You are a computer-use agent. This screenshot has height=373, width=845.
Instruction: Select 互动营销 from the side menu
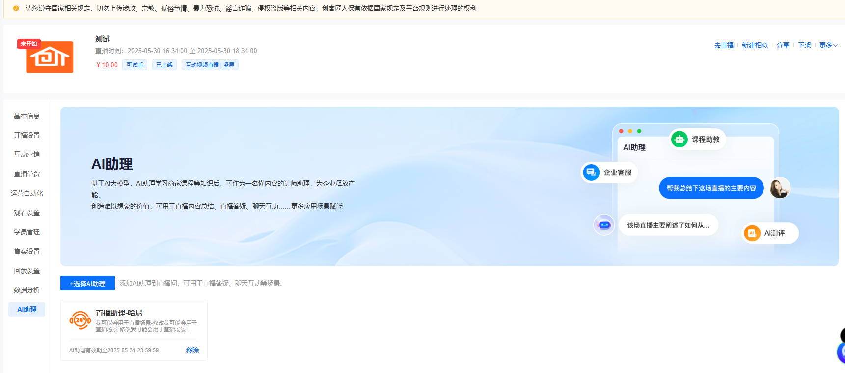(27, 154)
